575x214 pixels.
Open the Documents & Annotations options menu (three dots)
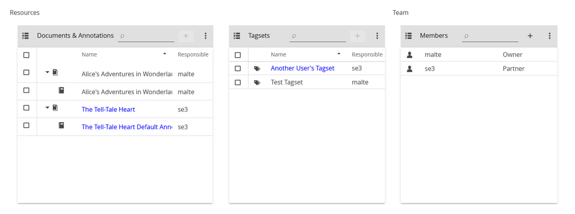pos(206,36)
